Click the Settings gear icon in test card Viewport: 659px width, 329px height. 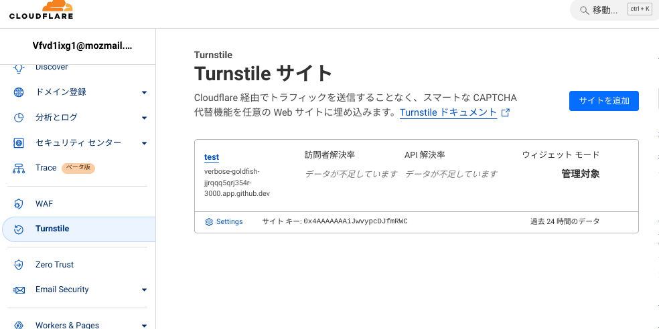pos(209,222)
